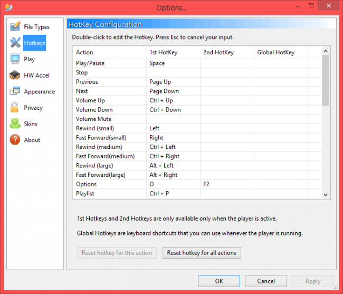
Task: Close the Options window
Action: (x=329, y=6)
